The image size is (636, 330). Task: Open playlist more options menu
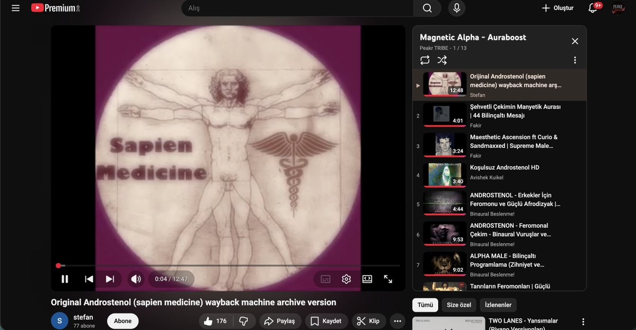coord(575,60)
